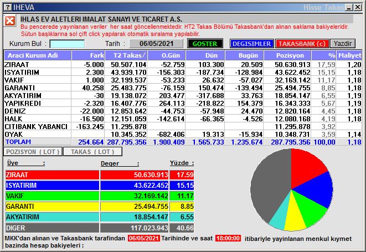Close the IHEVA window from title bar
366x252 pixels.
pyautogui.click(x=357, y=7)
